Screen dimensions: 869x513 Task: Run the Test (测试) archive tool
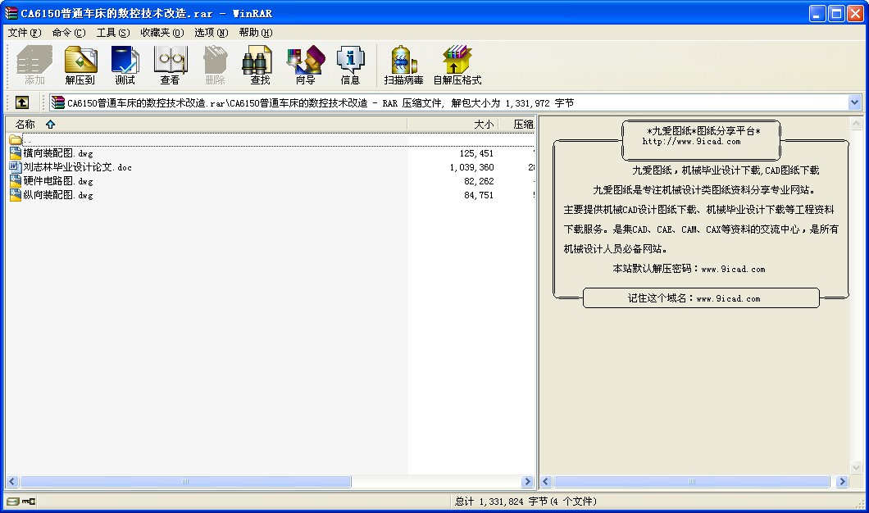(125, 65)
